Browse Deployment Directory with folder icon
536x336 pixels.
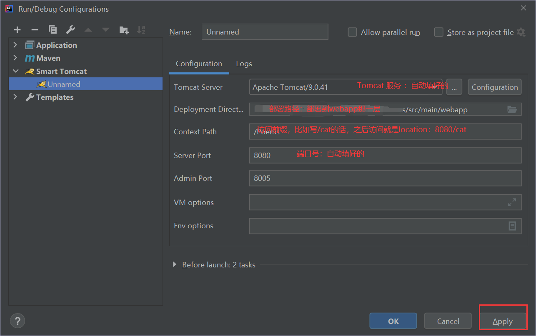(512, 109)
